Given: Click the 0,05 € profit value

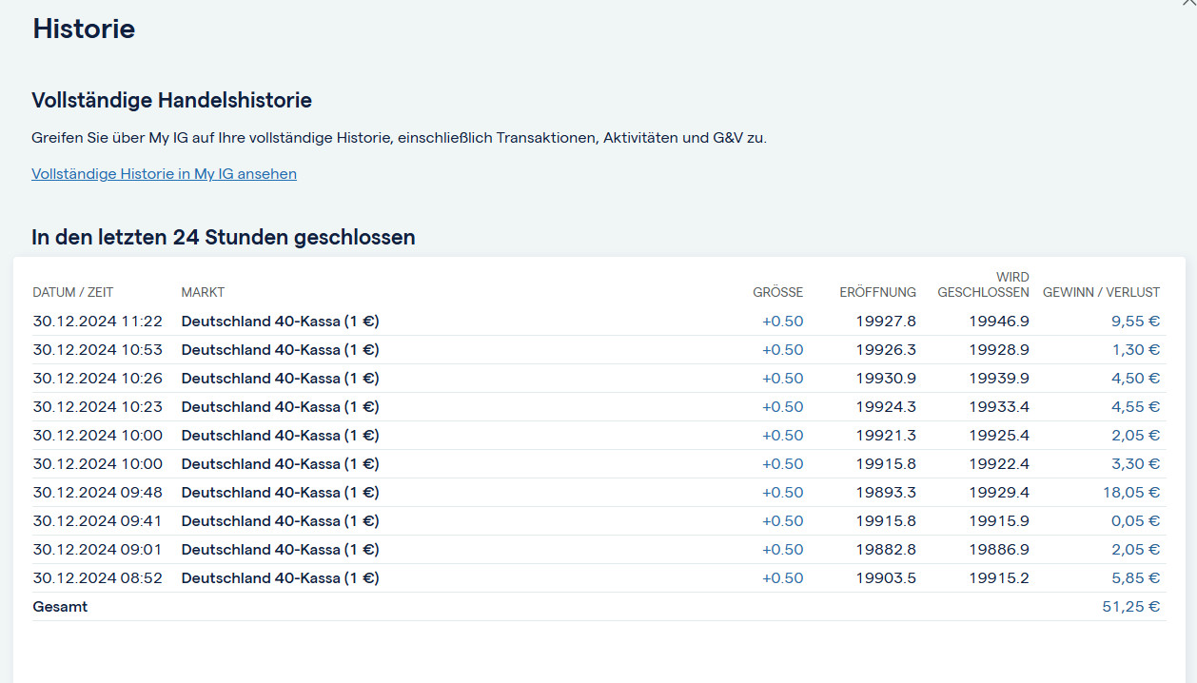Looking at the screenshot, I should click(1139, 521).
